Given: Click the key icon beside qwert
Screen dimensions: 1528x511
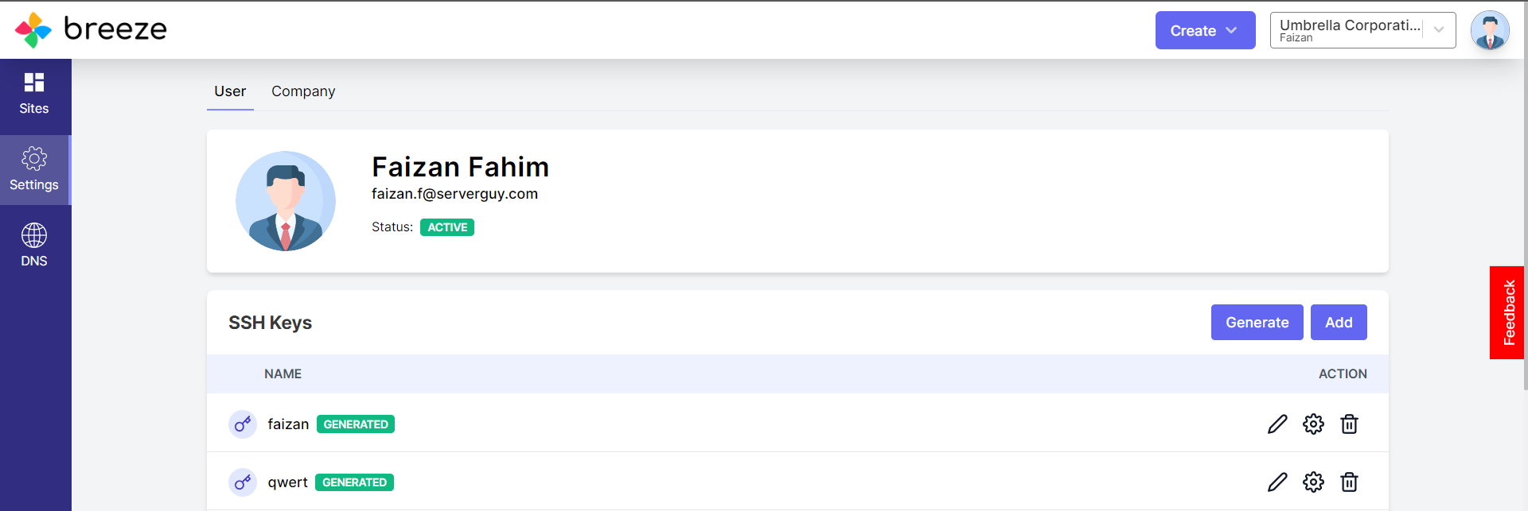Looking at the screenshot, I should pos(243,482).
